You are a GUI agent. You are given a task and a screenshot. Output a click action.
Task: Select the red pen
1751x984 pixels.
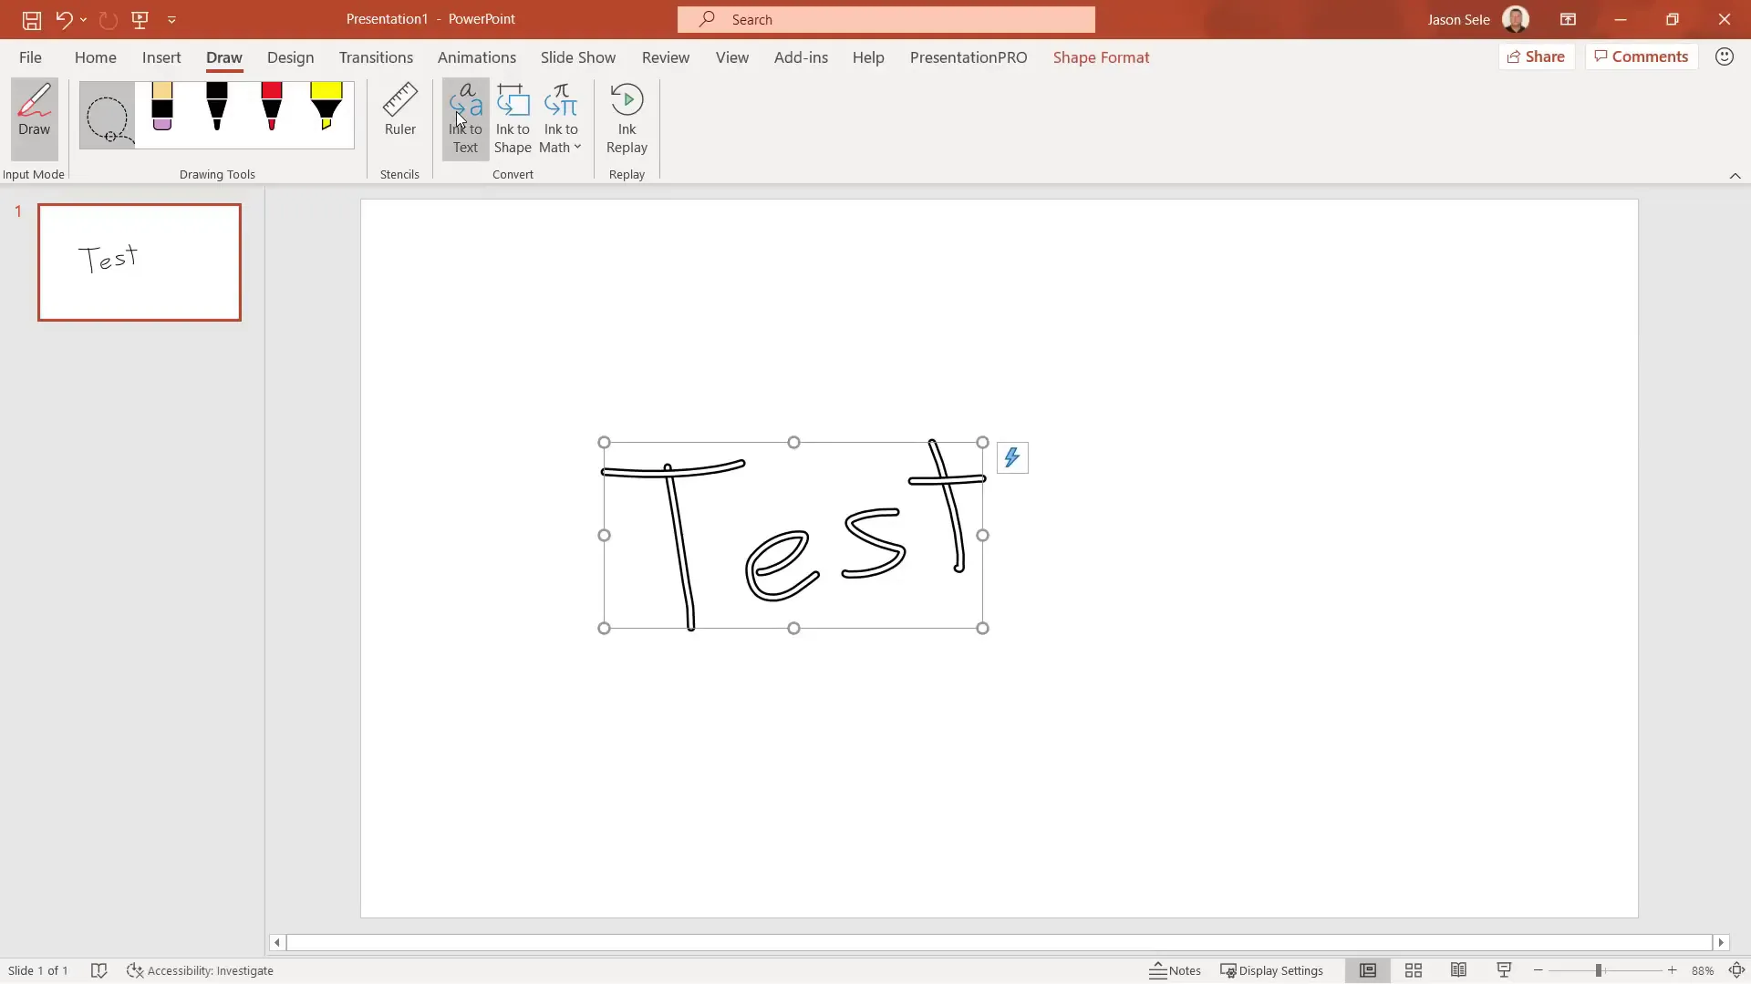[x=272, y=108]
